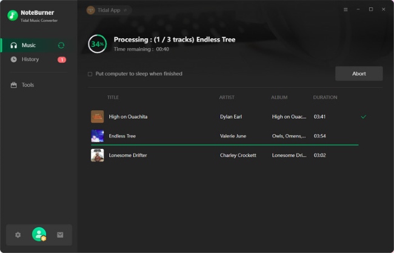
Task: Click Endless Tree album thumbnail
Action: (x=97, y=136)
